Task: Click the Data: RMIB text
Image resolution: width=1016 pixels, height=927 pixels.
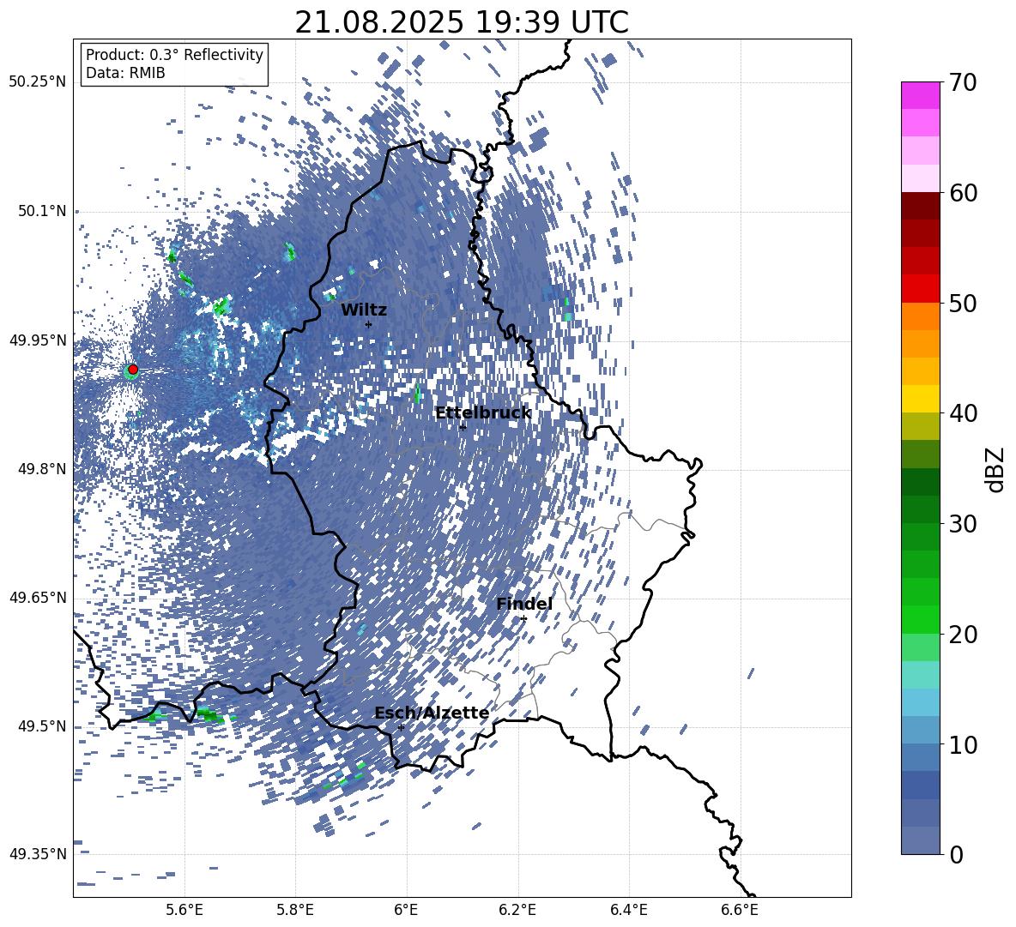Action: tap(125, 73)
